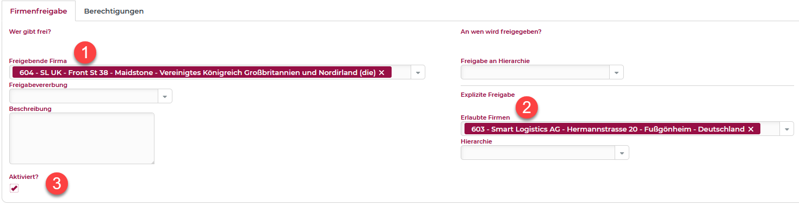Remove the 603 - Smart Logistics AG tag

pyautogui.click(x=751, y=129)
